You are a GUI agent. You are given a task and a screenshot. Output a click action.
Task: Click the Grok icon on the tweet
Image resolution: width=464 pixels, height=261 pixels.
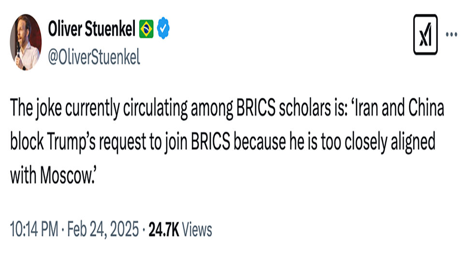click(x=425, y=34)
